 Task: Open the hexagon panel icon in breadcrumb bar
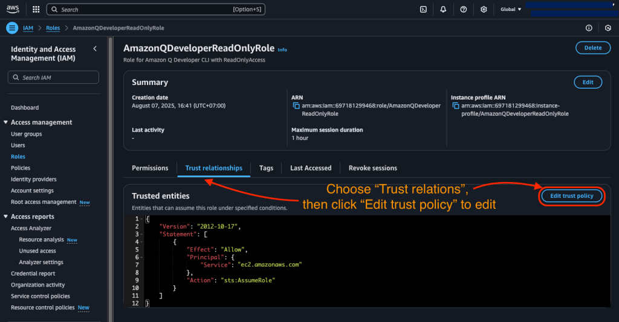click(x=608, y=28)
